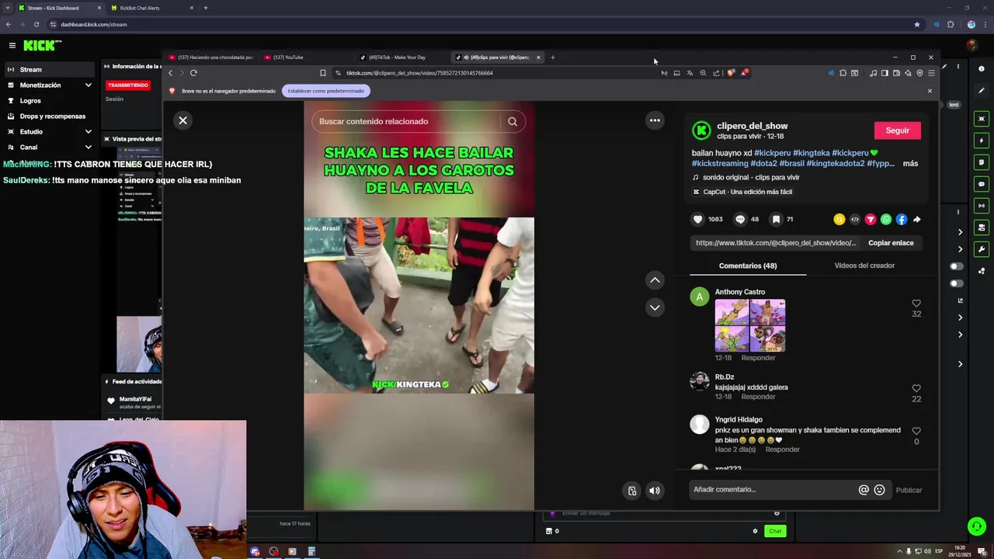Mention a user with the @ icon

point(864,490)
